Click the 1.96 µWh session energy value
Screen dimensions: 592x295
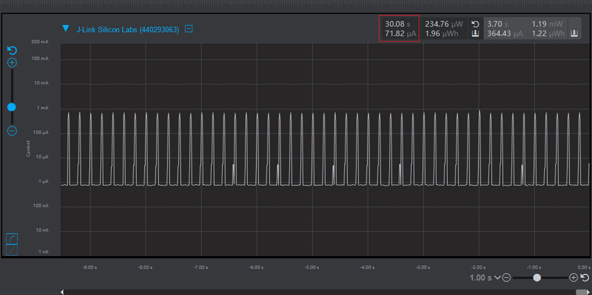(x=442, y=34)
